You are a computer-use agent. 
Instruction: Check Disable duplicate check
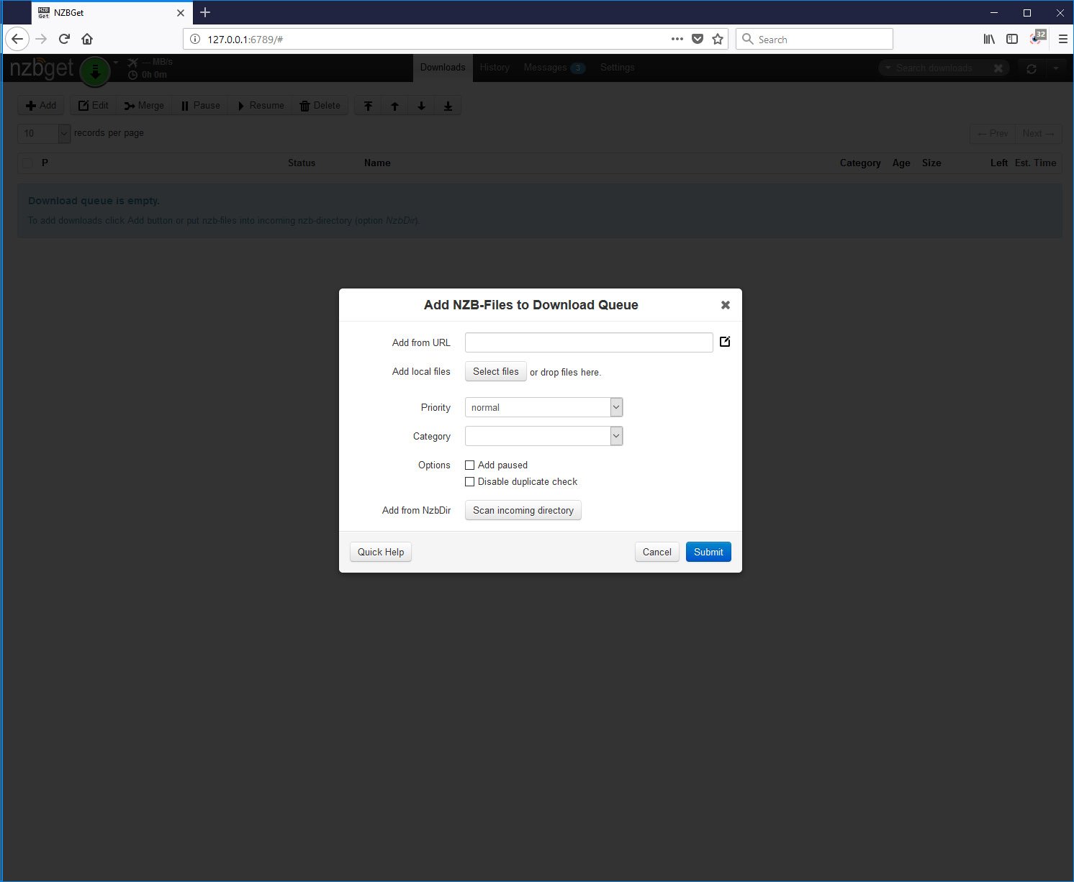(x=470, y=482)
